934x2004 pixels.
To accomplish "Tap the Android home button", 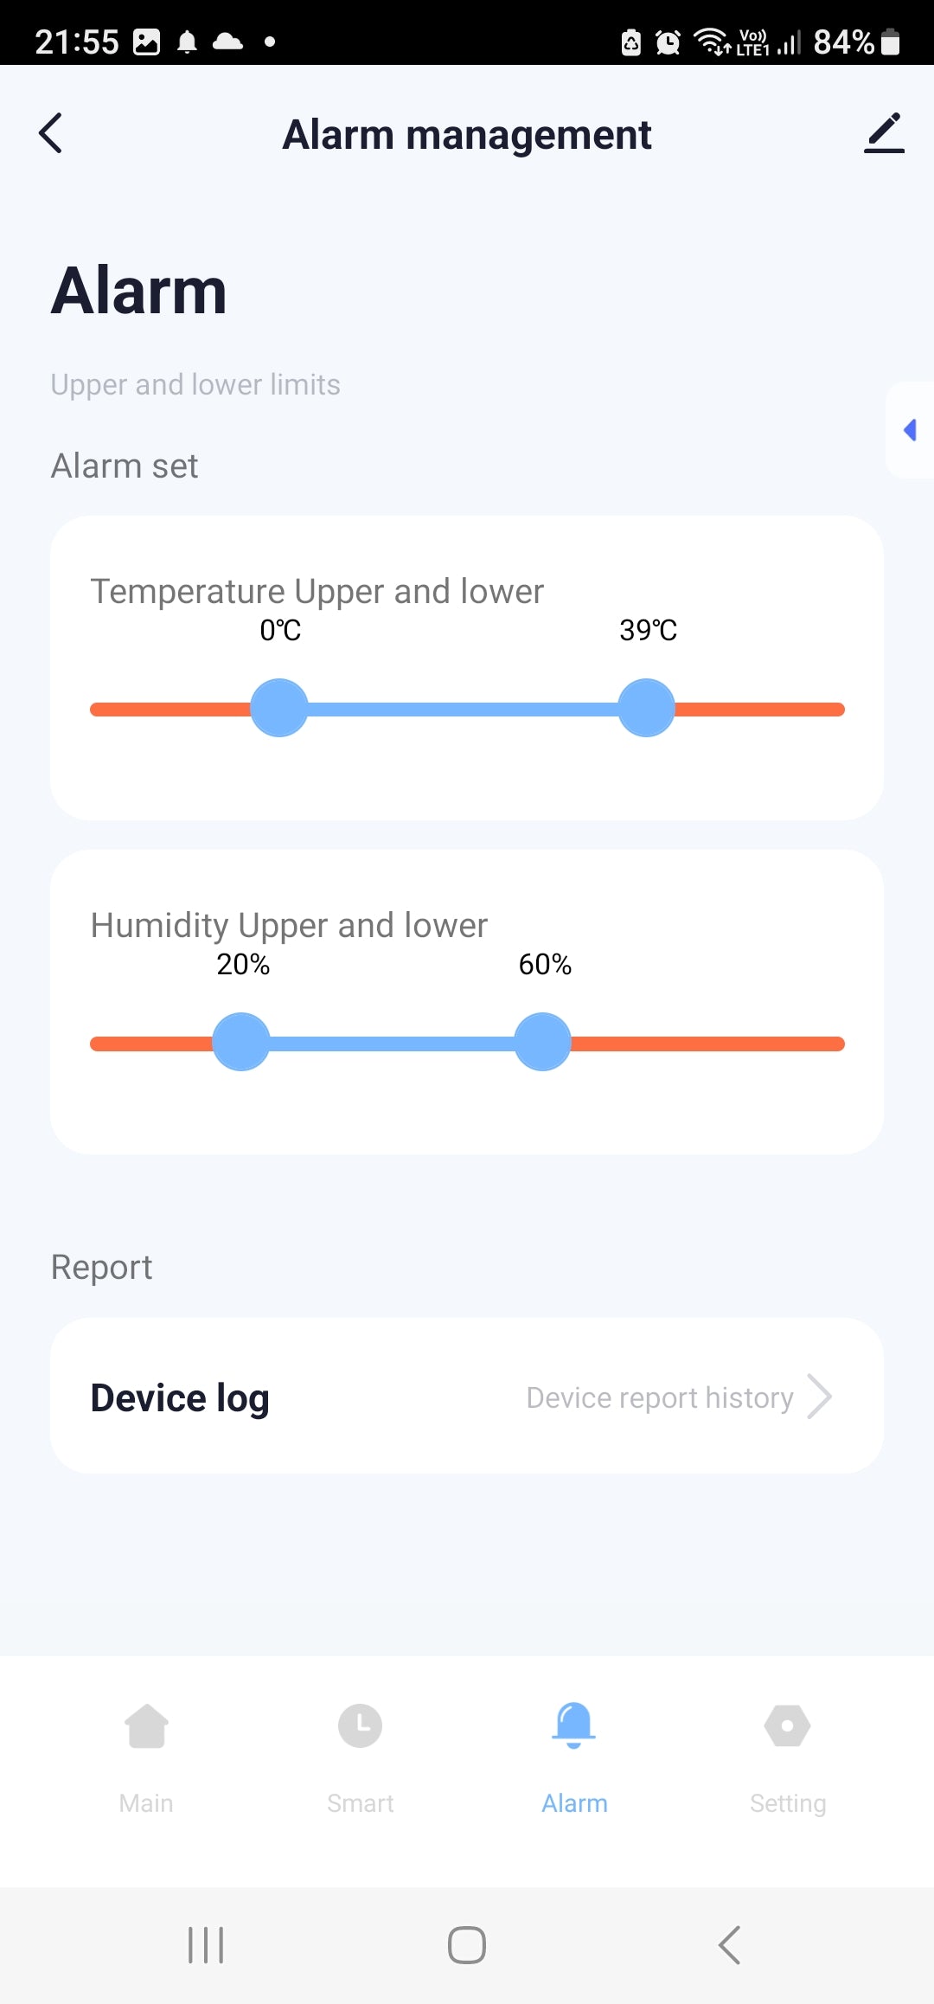I will [467, 1945].
